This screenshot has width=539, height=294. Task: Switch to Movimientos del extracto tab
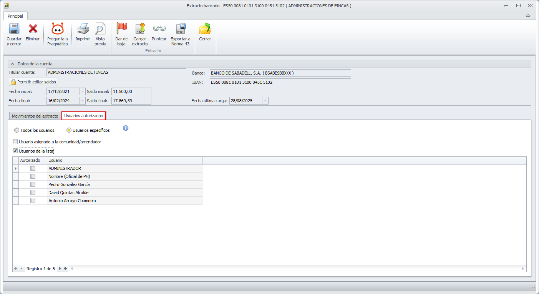pyautogui.click(x=35, y=116)
